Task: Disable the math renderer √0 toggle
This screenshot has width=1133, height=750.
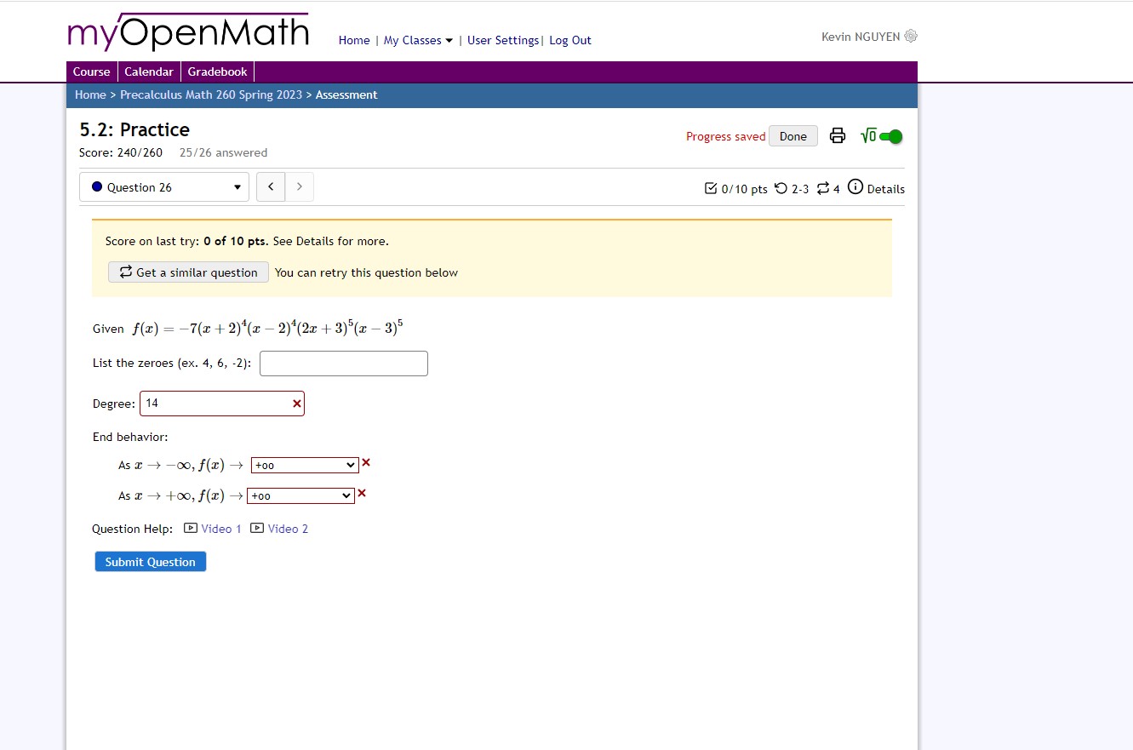Action: pyautogui.click(x=890, y=135)
